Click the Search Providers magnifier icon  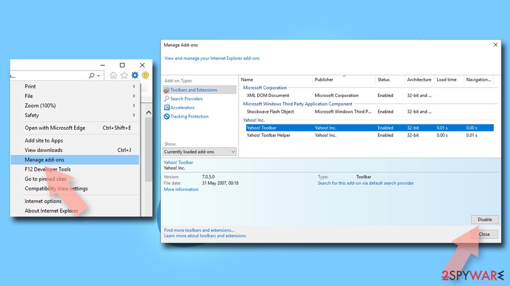click(x=166, y=99)
